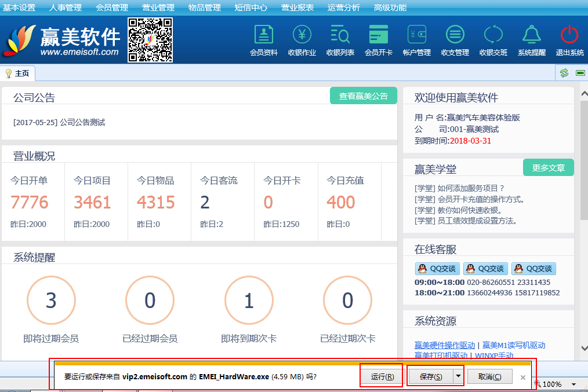Image resolution: width=588 pixels, height=392 pixels.
Task: Click the green refresh icon
Action: pyautogui.click(x=564, y=73)
